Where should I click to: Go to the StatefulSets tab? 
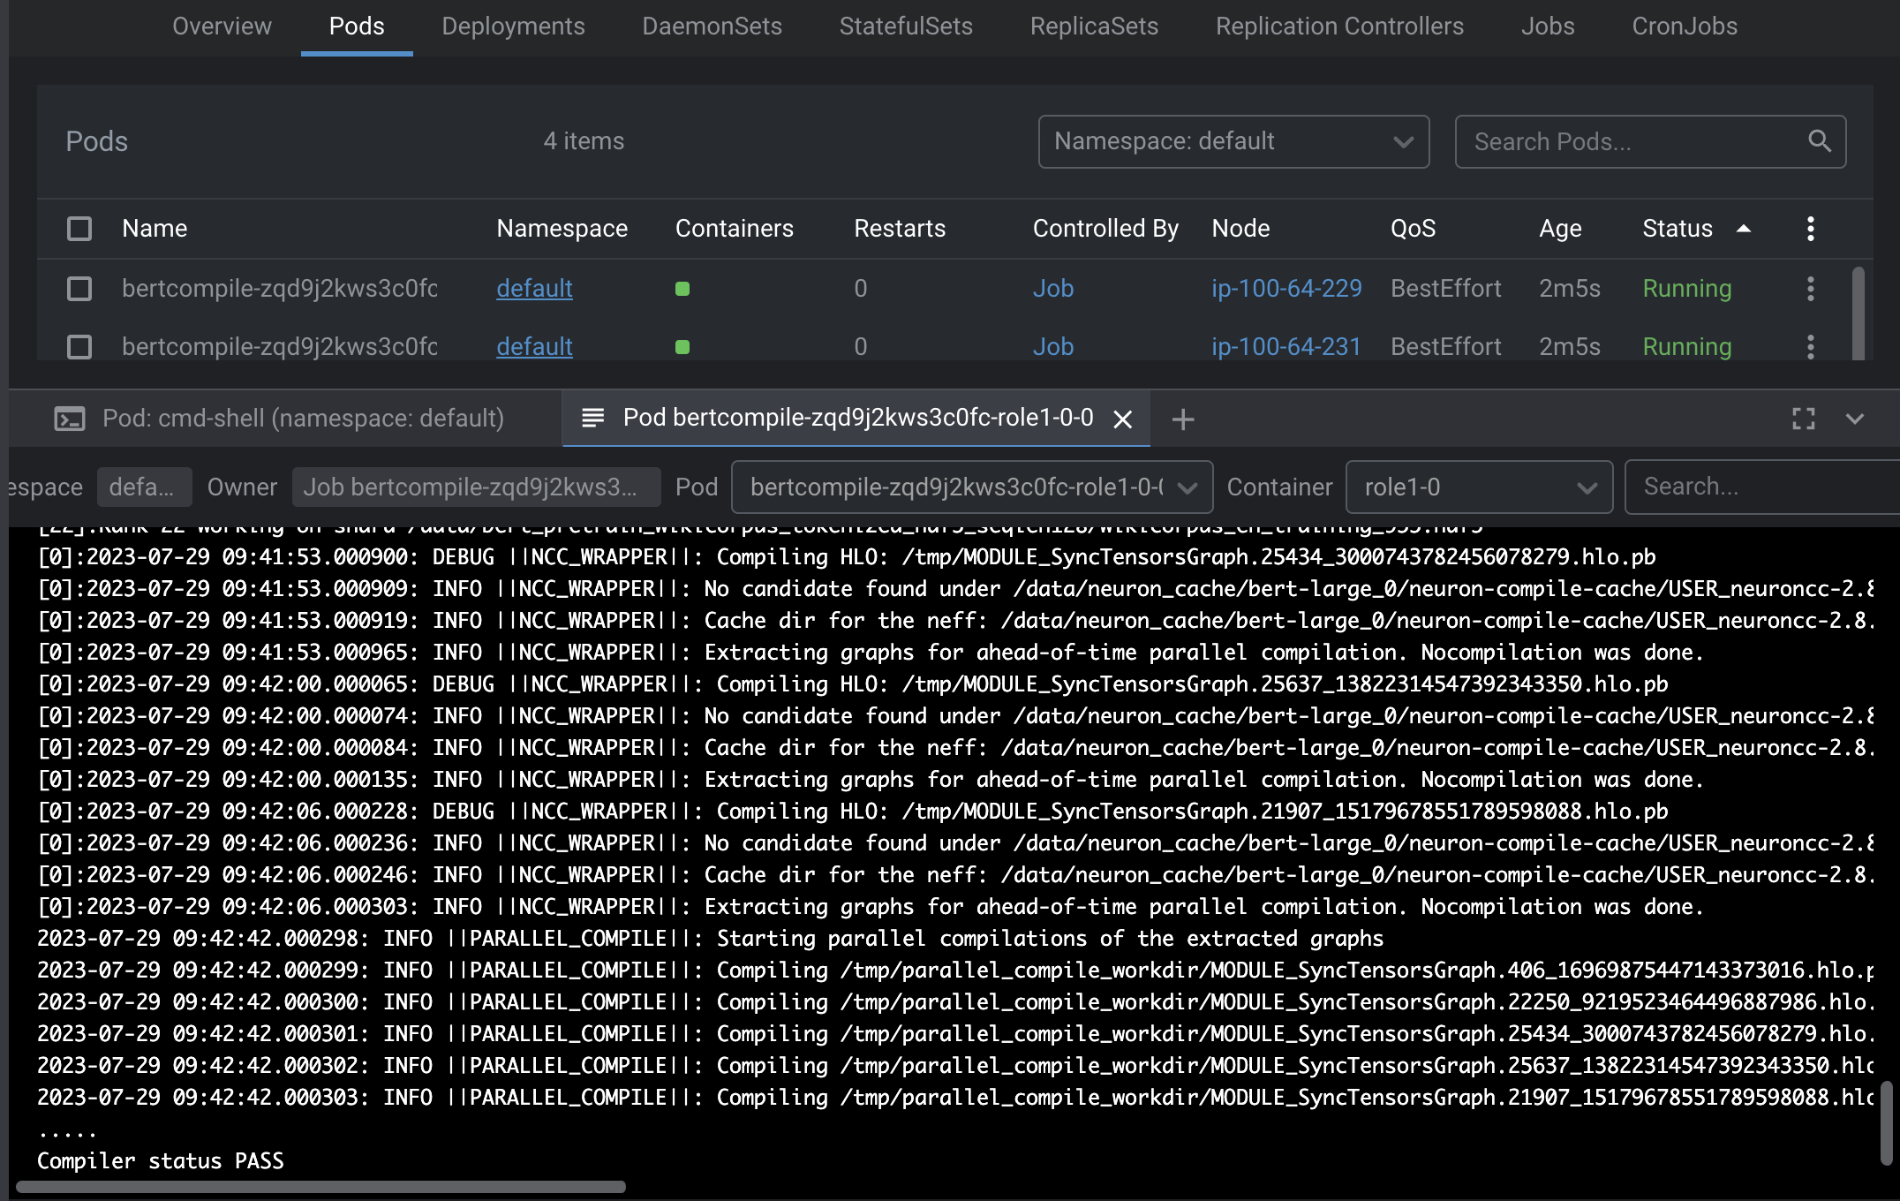click(906, 26)
